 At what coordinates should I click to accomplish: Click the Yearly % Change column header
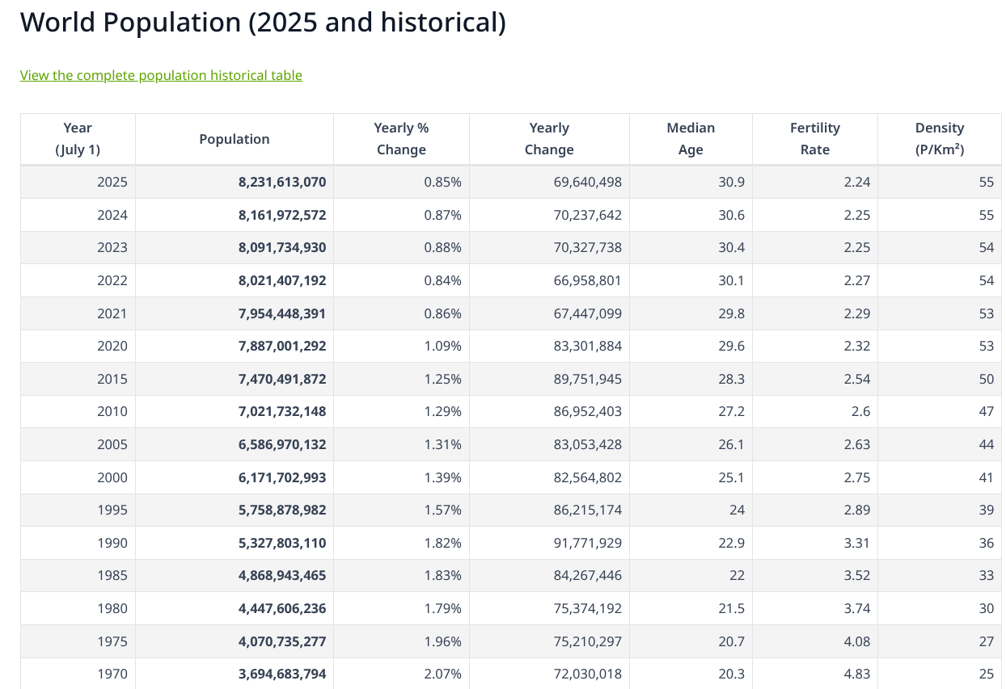point(401,139)
